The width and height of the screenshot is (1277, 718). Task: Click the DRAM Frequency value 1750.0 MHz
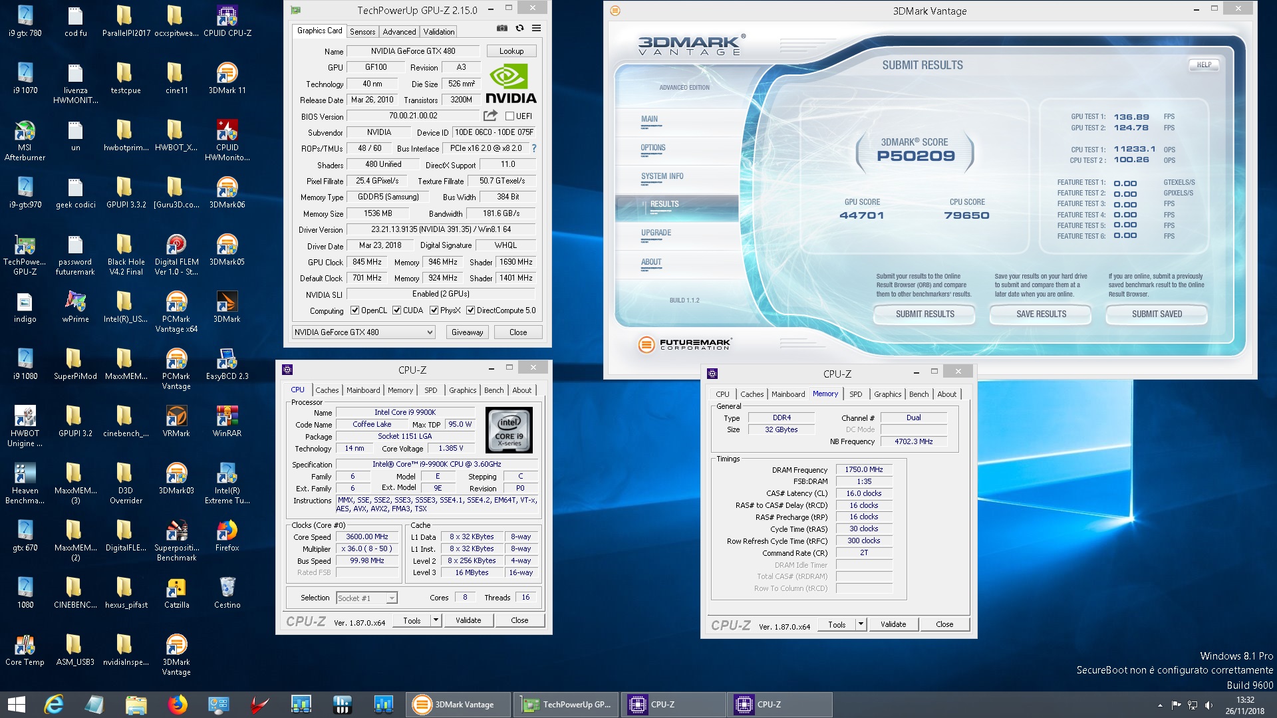click(864, 469)
